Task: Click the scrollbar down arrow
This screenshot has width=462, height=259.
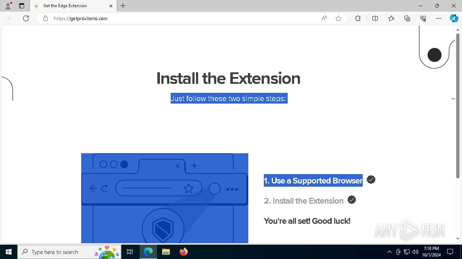Action: 458,238
